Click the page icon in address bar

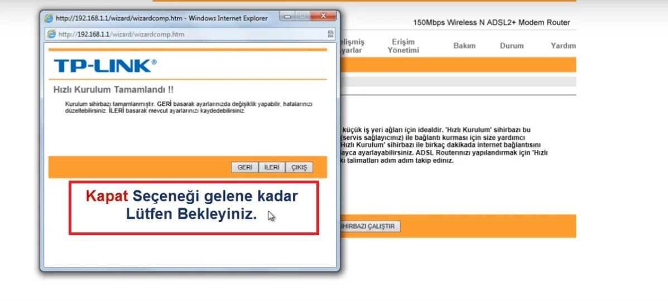(52, 35)
